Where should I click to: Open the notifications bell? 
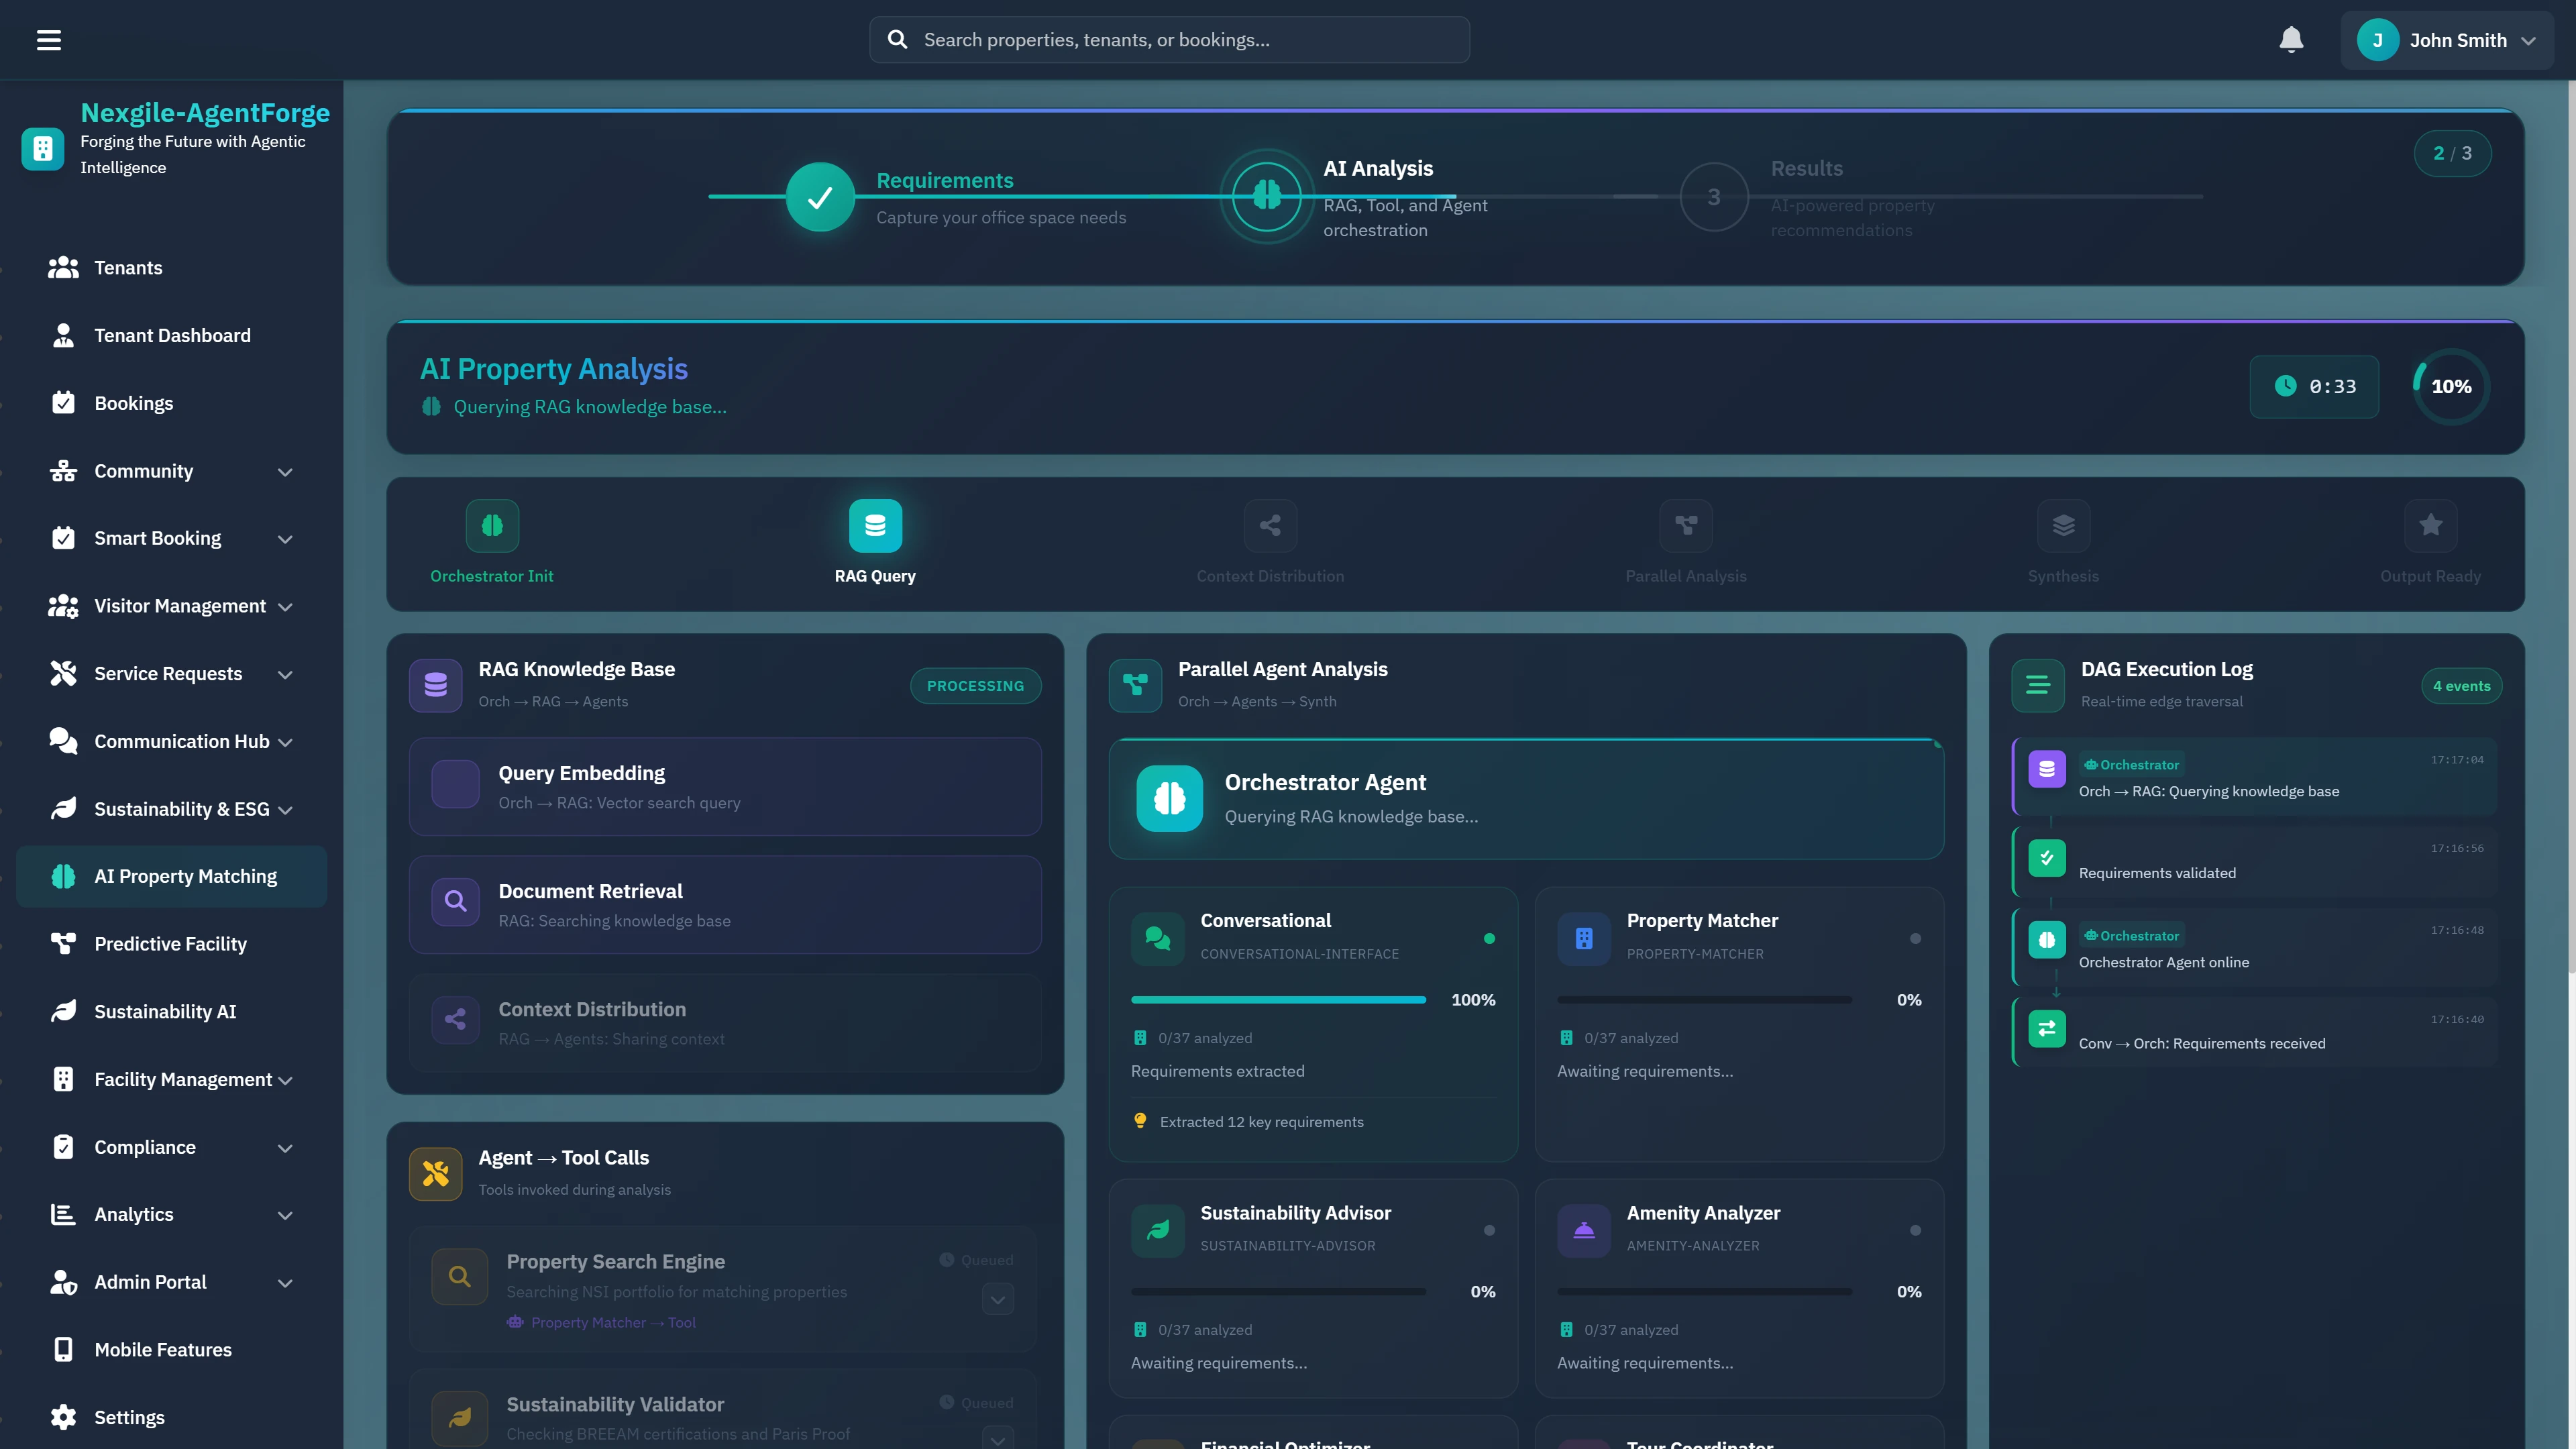click(2291, 39)
